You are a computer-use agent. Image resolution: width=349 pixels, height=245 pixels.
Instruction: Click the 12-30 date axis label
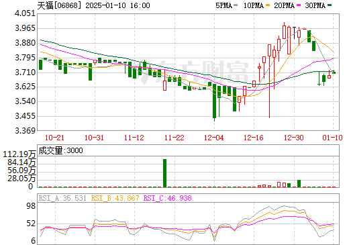[x=294, y=138]
